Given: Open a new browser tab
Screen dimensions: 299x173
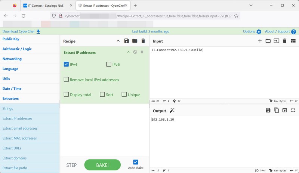Looking at the screenshot, I should coord(135,6).
